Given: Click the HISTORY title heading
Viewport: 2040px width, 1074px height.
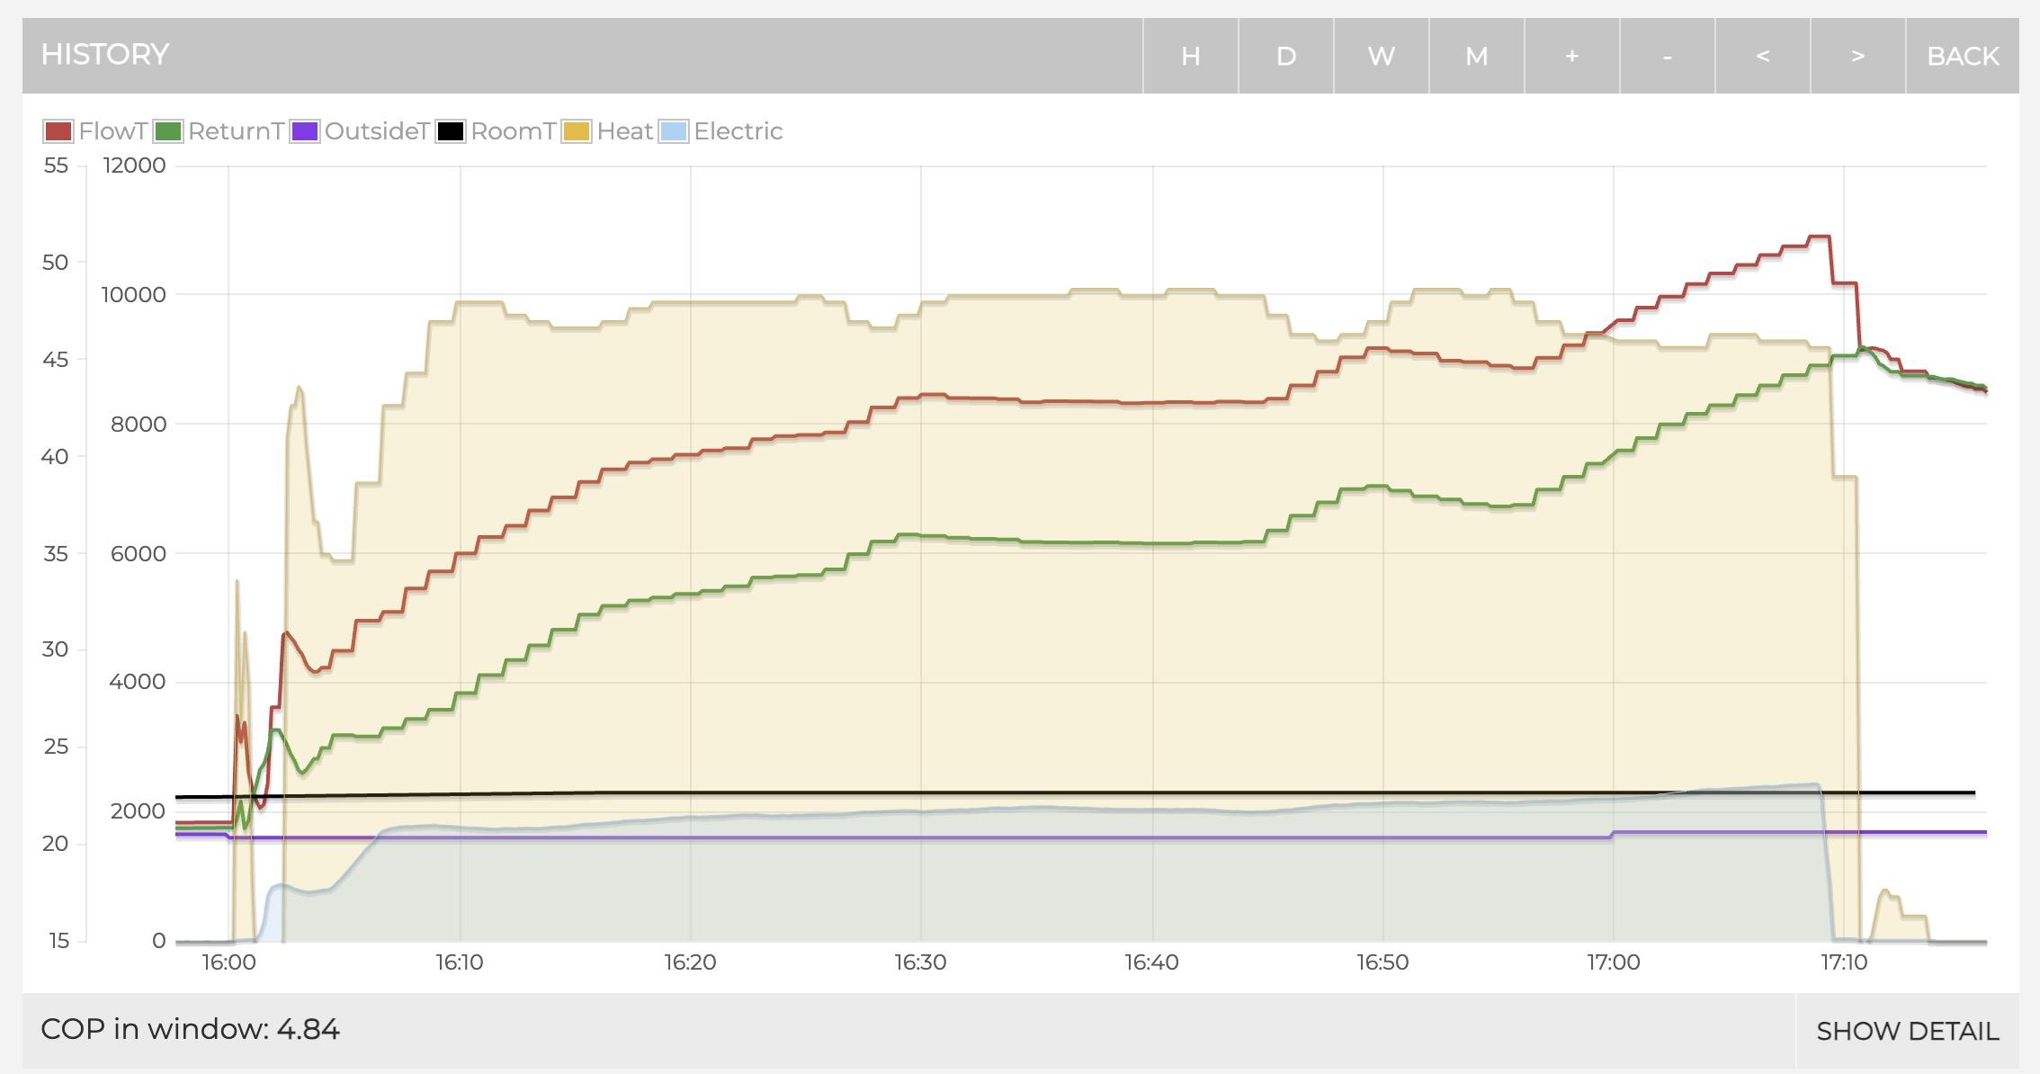Looking at the screenshot, I should pyautogui.click(x=105, y=54).
